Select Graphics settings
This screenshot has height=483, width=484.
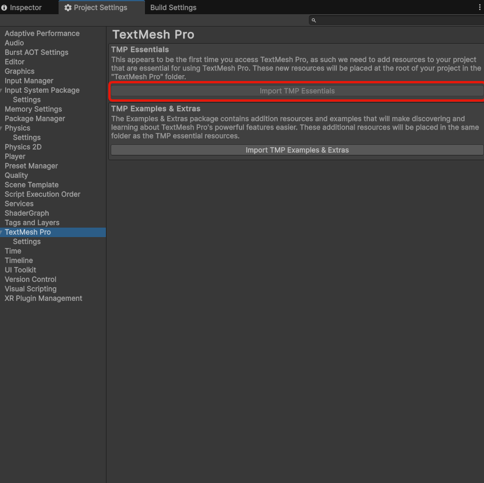click(20, 72)
